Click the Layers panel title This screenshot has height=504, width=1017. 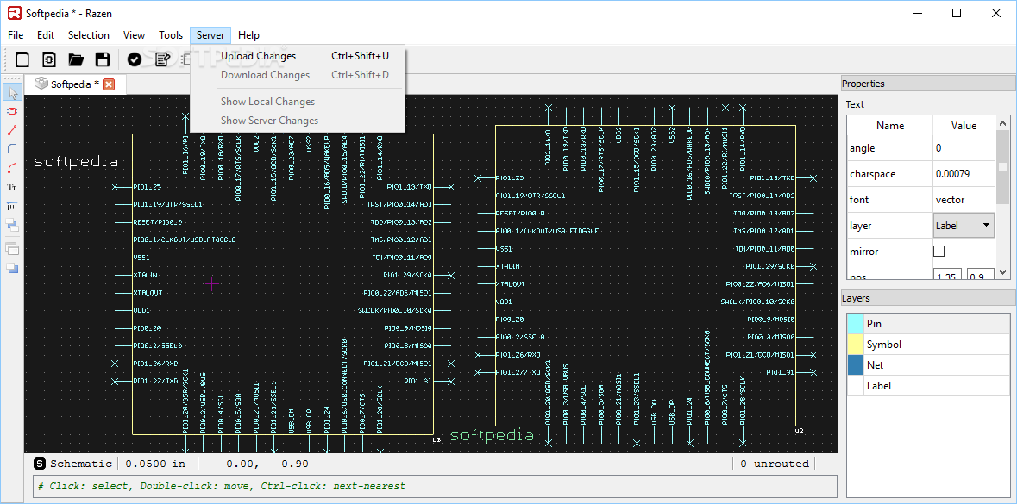856,298
